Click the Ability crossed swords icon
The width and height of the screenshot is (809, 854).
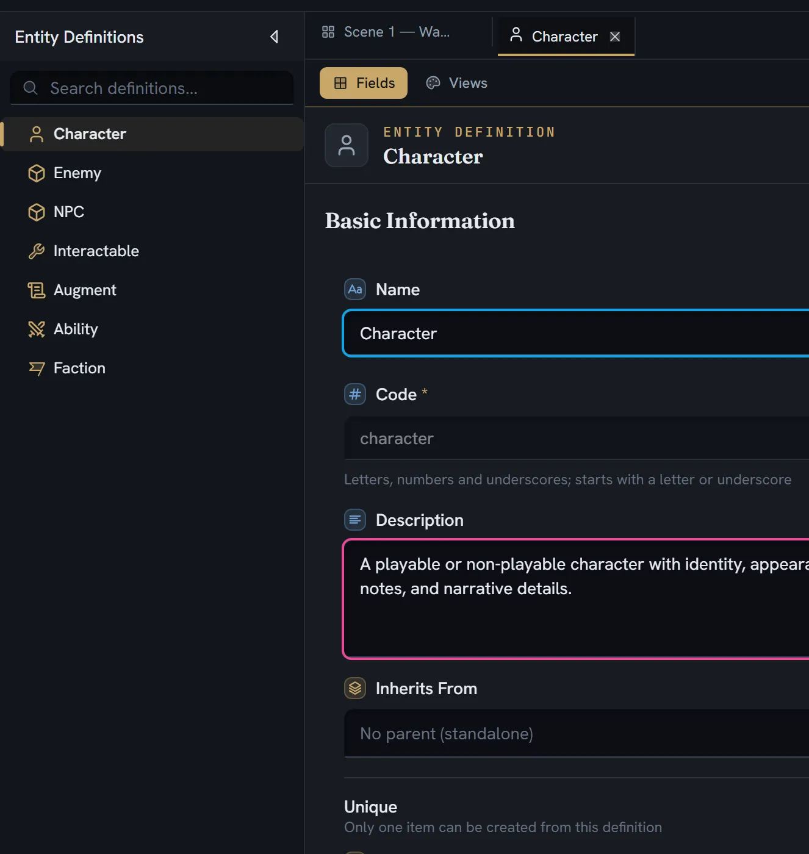point(37,329)
